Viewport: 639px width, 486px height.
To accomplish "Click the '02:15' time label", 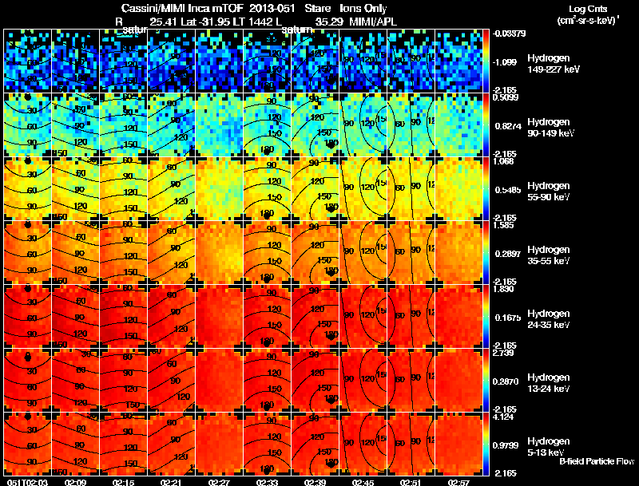I will point(124,482).
